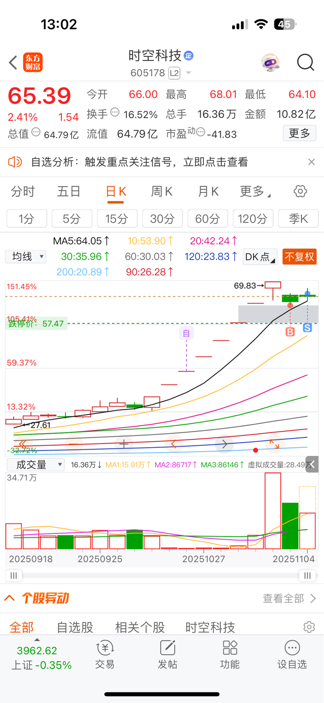Open the DK点 dropdown

260,257
